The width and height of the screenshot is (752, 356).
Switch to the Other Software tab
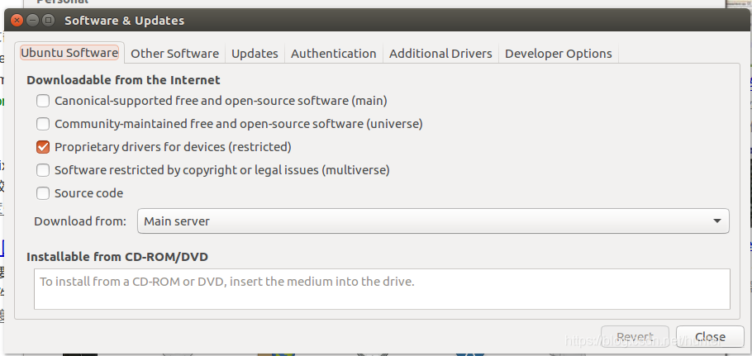(x=174, y=54)
